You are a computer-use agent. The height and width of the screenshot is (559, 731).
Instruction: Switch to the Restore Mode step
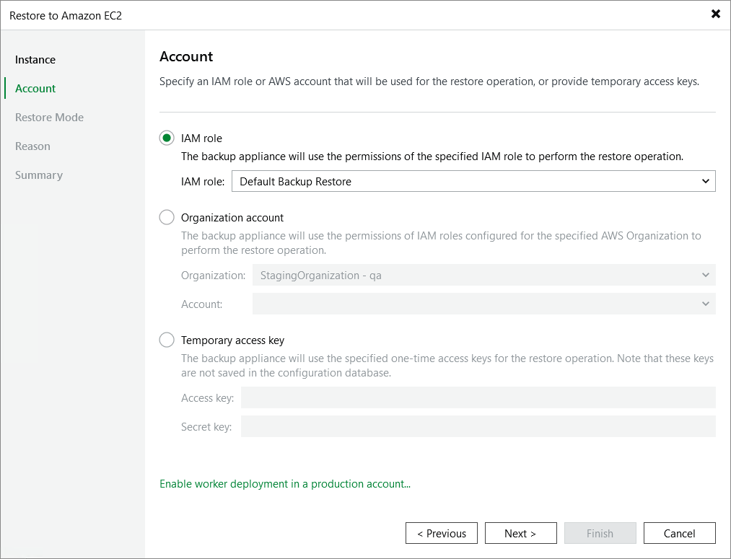point(48,117)
